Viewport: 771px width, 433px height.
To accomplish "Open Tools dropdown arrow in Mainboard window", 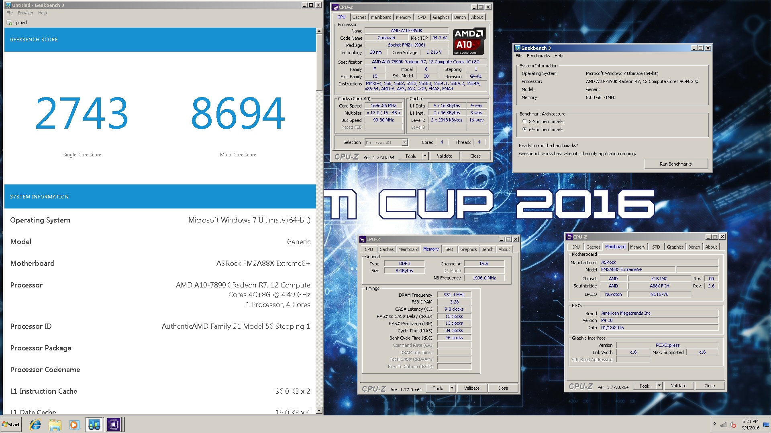I will pos(659,386).
